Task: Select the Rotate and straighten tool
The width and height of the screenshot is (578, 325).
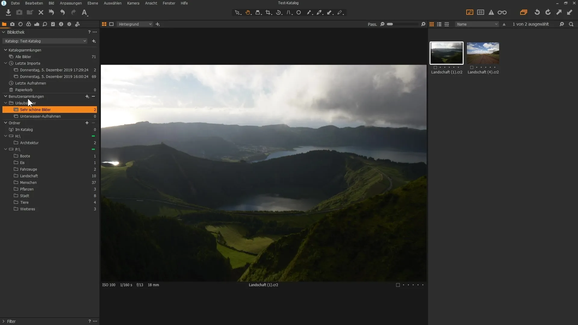Action: pyautogui.click(x=278, y=12)
